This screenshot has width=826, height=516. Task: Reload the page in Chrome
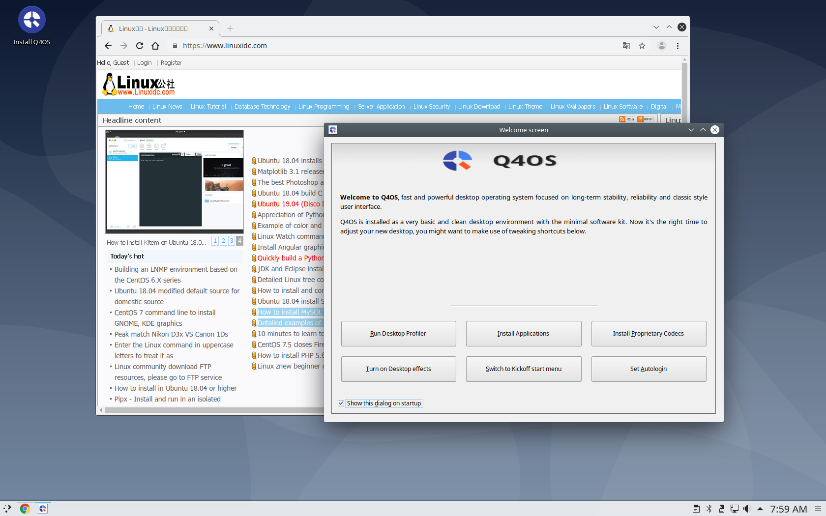(x=140, y=46)
